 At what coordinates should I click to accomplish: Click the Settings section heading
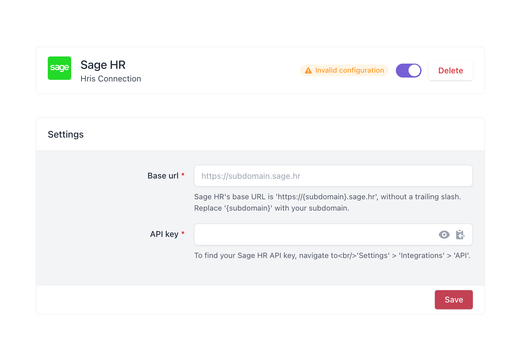(x=66, y=134)
